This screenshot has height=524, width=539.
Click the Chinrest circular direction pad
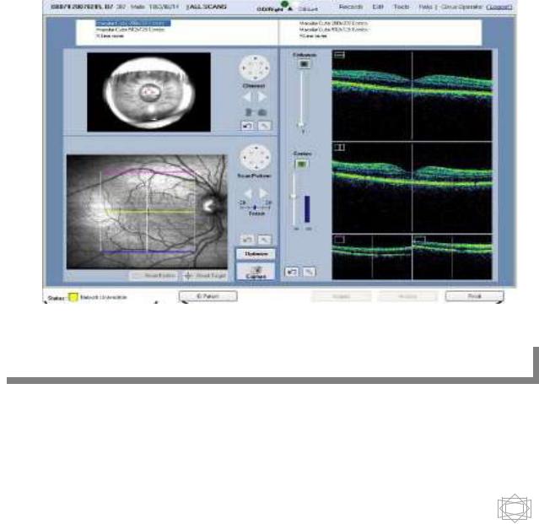click(254, 68)
